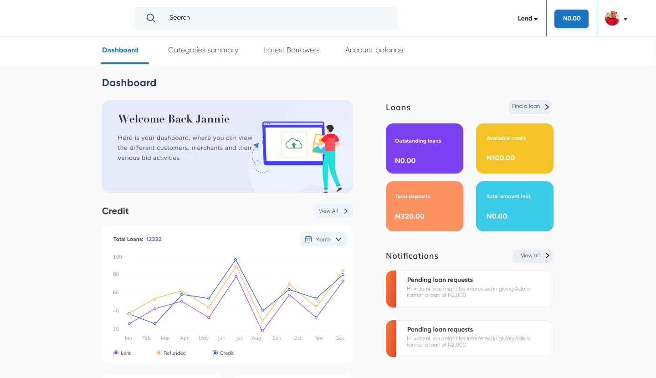
Task: Open the Latest Borrowers tab
Action: click(292, 50)
